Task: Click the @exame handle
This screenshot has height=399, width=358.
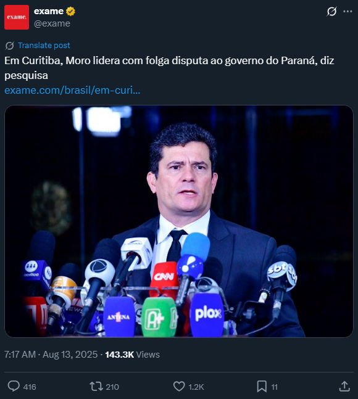Action: pos(52,23)
